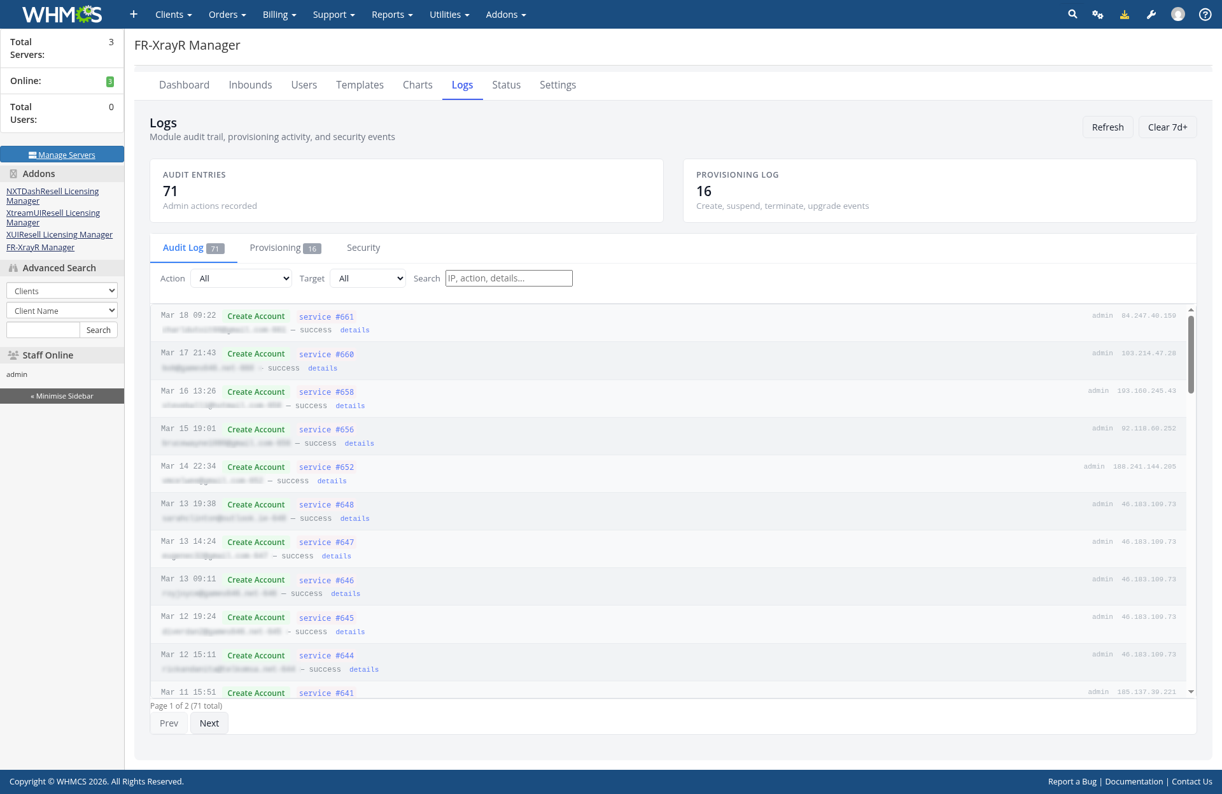The height and width of the screenshot is (794, 1222).
Task: Click the Clear 7d+ button
Action: tap(1167, 127)
